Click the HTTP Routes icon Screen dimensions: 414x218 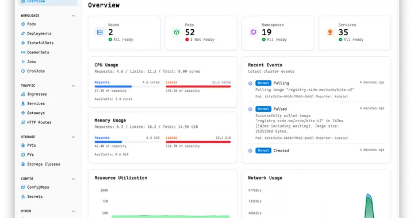pos(23,122)
